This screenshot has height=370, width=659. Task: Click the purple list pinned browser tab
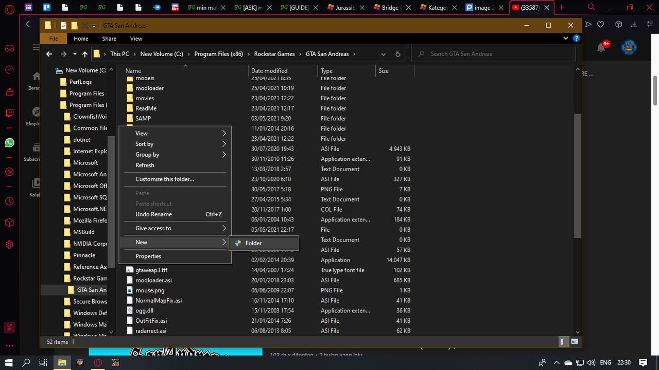(x=28, y=7)
